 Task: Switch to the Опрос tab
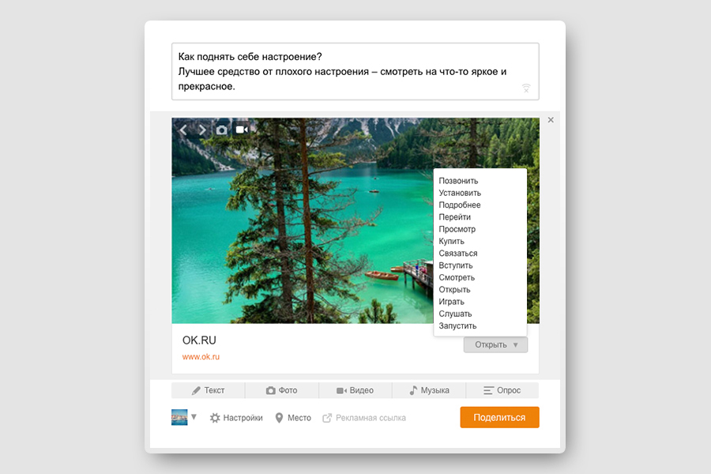click(x=502, y=390)
